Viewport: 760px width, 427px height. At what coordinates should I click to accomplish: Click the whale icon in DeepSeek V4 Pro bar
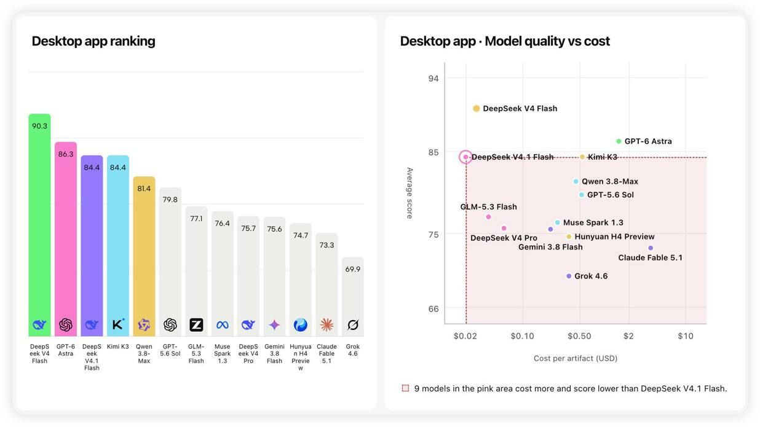[x=248, y=325]
